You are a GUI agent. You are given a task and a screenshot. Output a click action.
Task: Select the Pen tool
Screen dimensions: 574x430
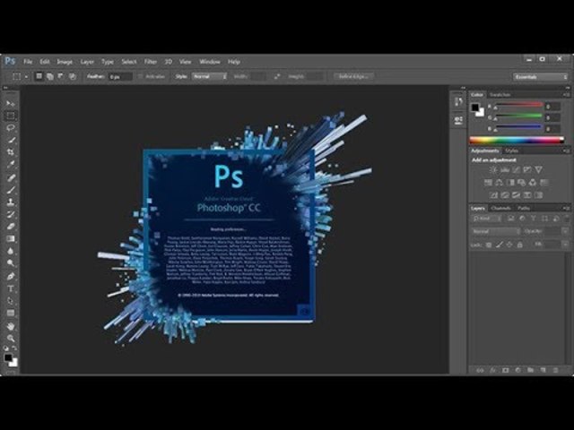tap(11, 277)
